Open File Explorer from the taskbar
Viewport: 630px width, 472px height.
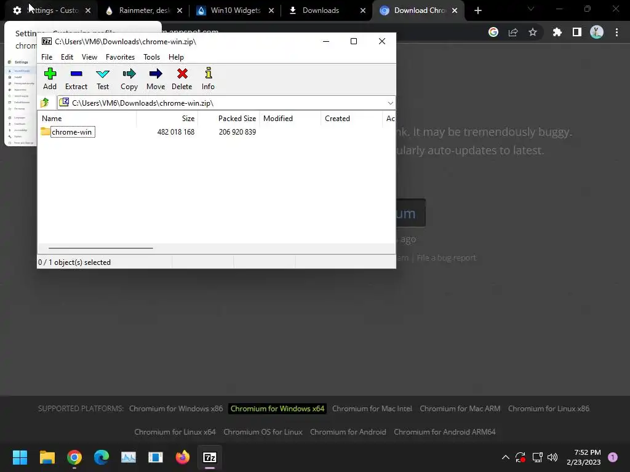pos(47,457)
